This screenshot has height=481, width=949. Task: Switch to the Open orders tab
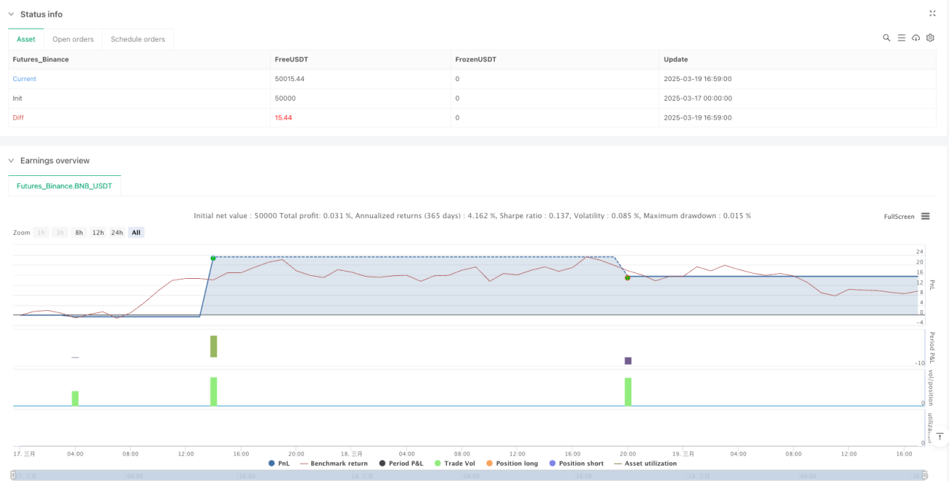coord(73,39)
